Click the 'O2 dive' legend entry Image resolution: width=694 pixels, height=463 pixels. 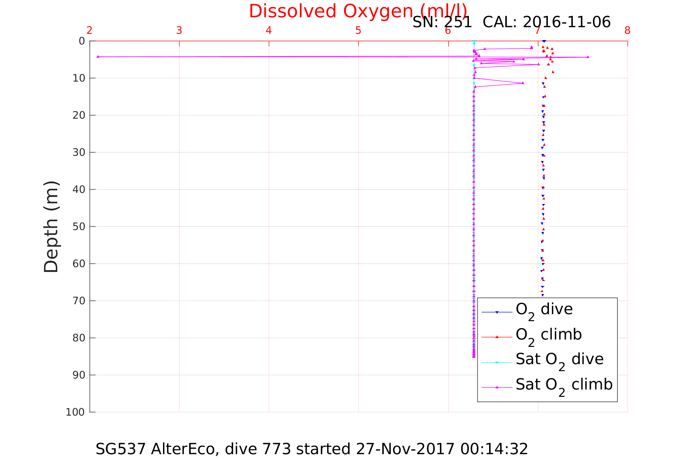click(544, 311)
